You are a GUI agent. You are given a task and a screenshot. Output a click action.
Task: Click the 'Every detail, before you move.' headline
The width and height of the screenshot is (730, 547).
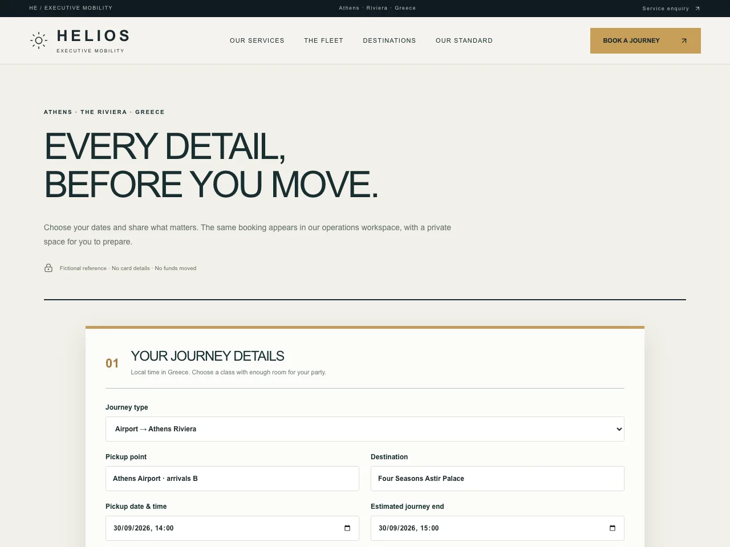point(211,165)
